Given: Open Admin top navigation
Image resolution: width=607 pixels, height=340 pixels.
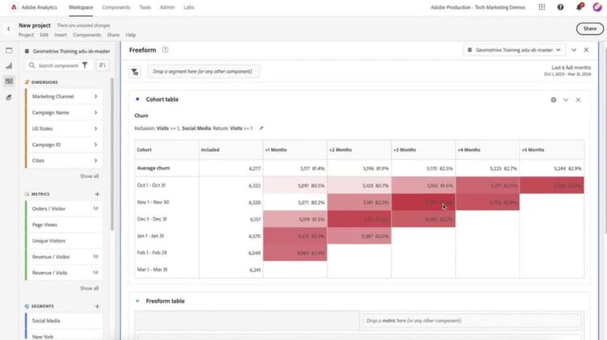Looking at the screenshot, I should click(168, 7).
